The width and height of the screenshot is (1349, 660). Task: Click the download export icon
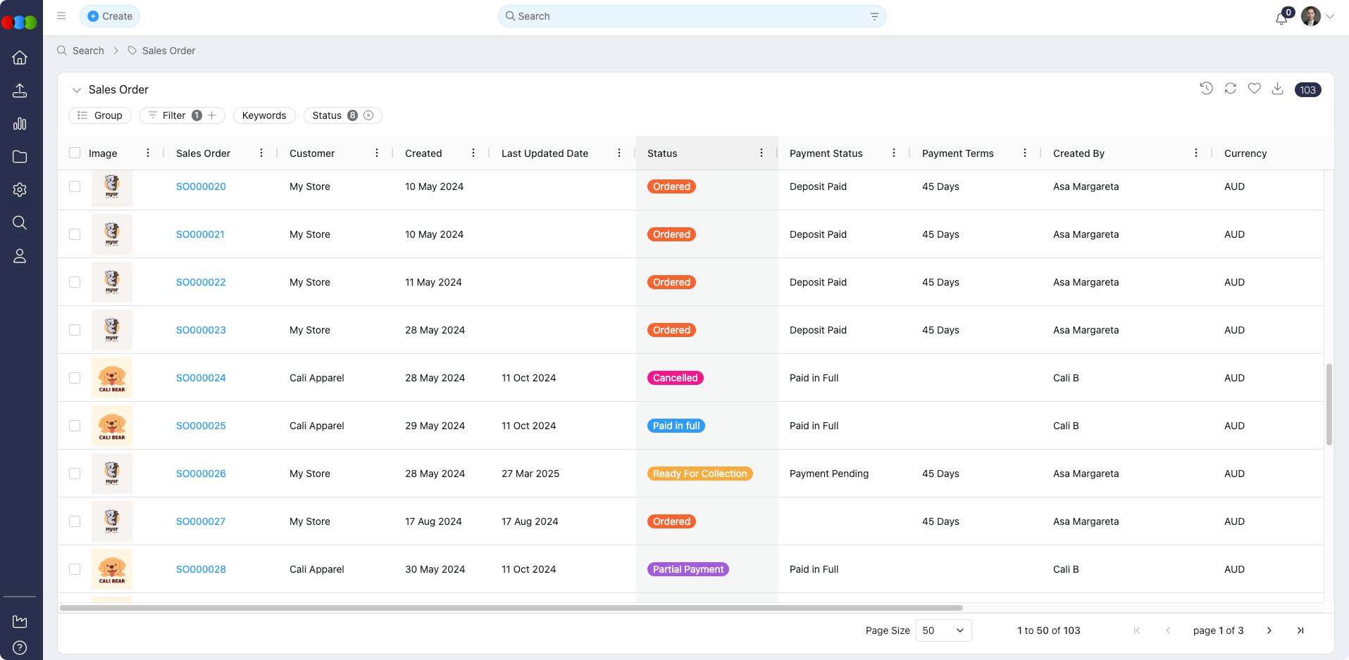1277,89
